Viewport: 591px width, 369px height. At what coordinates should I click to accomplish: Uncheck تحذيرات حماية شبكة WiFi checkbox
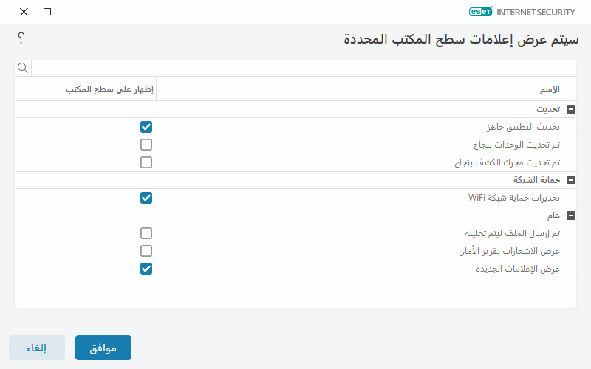click(x=146, y=198)
